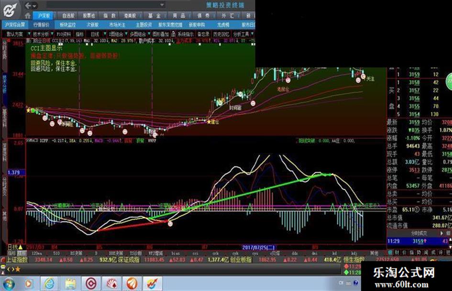Click the envelope message icon at left edge
Image resolution: width=452 pixels, height=291 pixels.
[x=3, y=267]
